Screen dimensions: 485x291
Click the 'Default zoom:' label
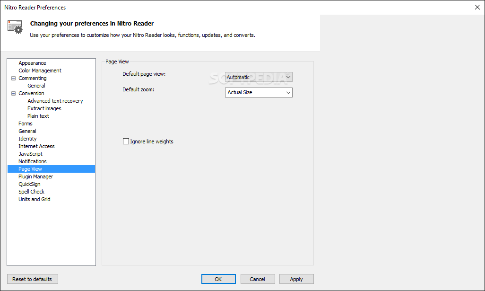138,89
